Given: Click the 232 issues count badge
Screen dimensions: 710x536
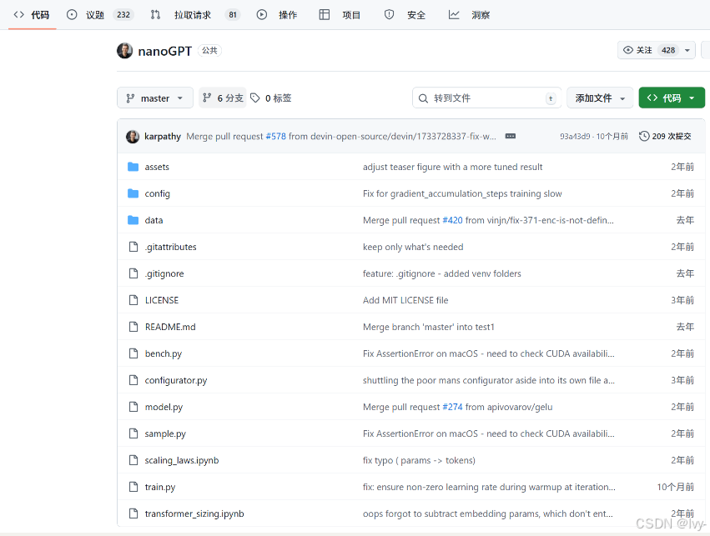Looking at the screenshot, I should 123,15.
